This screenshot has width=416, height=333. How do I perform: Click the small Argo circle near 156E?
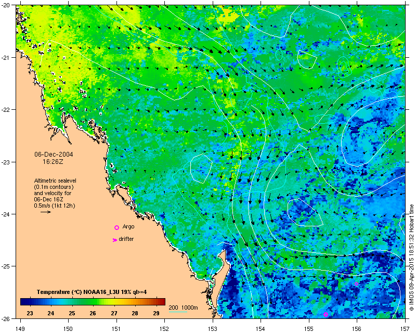coord(356,284)
